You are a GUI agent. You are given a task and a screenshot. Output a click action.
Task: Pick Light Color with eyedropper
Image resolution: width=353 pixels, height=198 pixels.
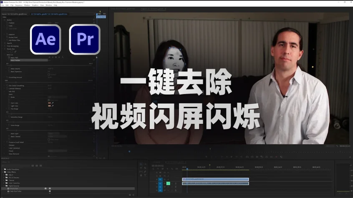53,106
